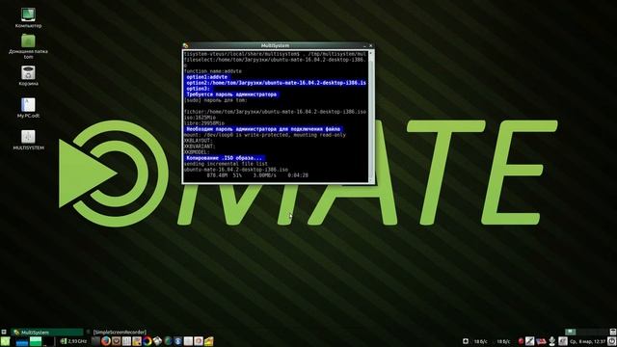Click the yellow folder launcher in panel

click(208, 341)
